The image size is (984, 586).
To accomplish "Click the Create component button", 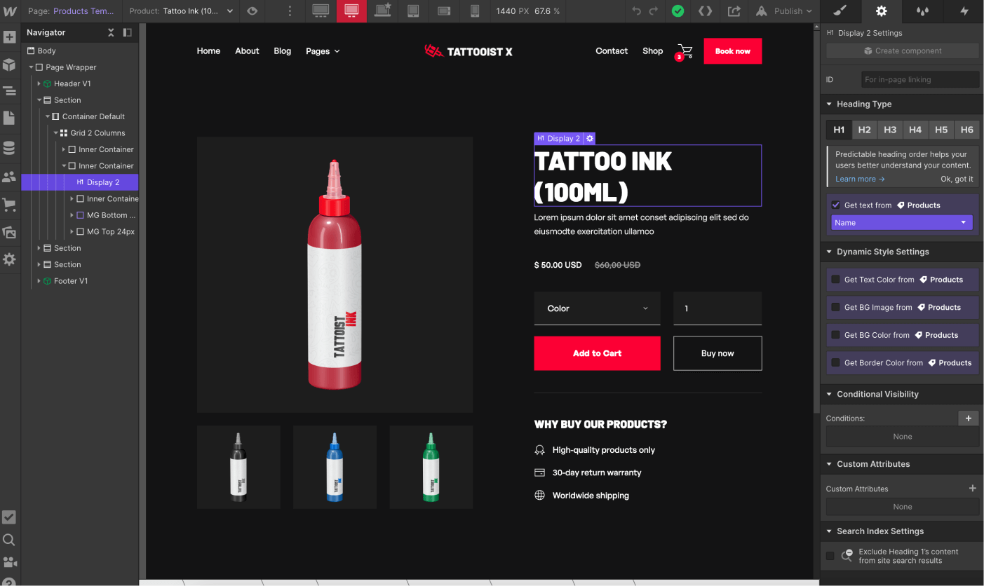I will 902,50.
